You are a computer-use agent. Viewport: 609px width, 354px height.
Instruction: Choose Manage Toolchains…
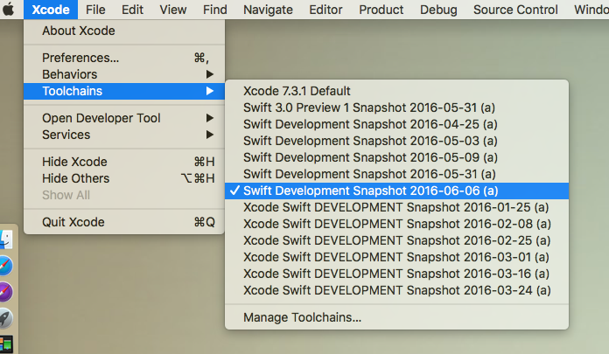click(396, 317)
